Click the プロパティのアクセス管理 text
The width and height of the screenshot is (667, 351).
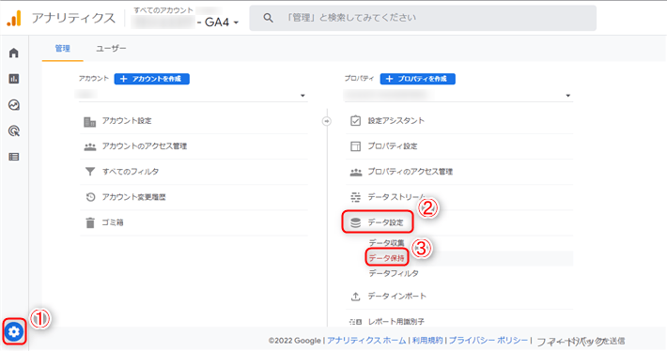coord(411,172)
